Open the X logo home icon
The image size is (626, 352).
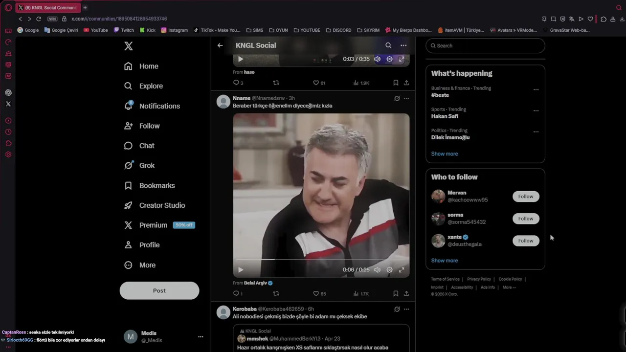click(128, 46)
